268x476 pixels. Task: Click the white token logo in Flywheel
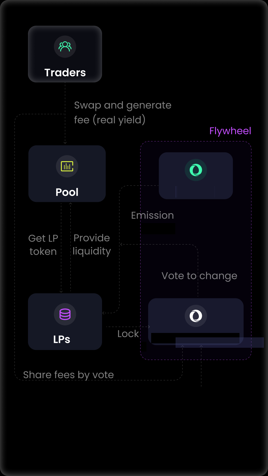tap(196, 316)
